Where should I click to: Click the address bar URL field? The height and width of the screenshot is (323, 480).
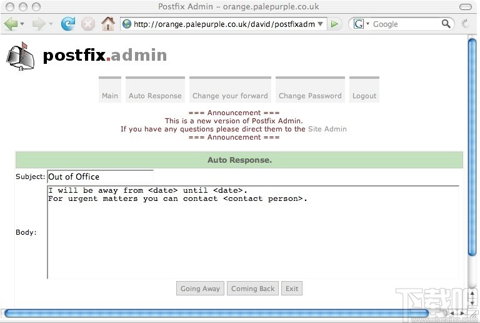click(224, 24)
